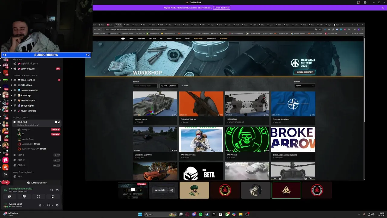Image resolution: width=387 pixels, height=218 pixels.
Task: Join the ODA-2 voice channel
Action: click(36, 160)
